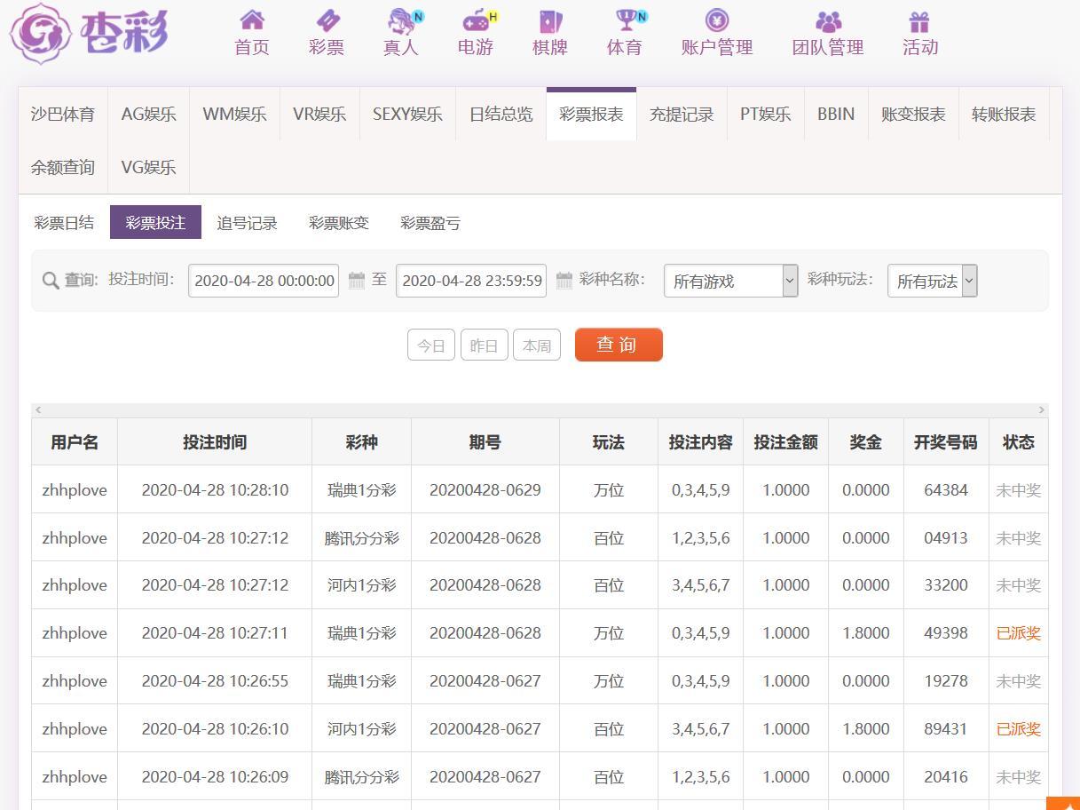The image size is (1080, 810).
Task: Select the live dealer icon
Action: 401,20
